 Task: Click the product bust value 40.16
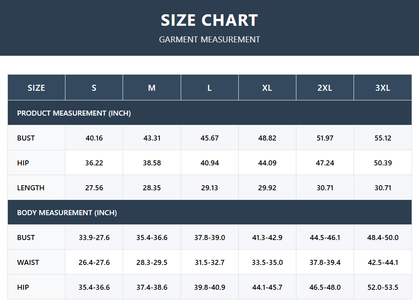coord(94,138)
